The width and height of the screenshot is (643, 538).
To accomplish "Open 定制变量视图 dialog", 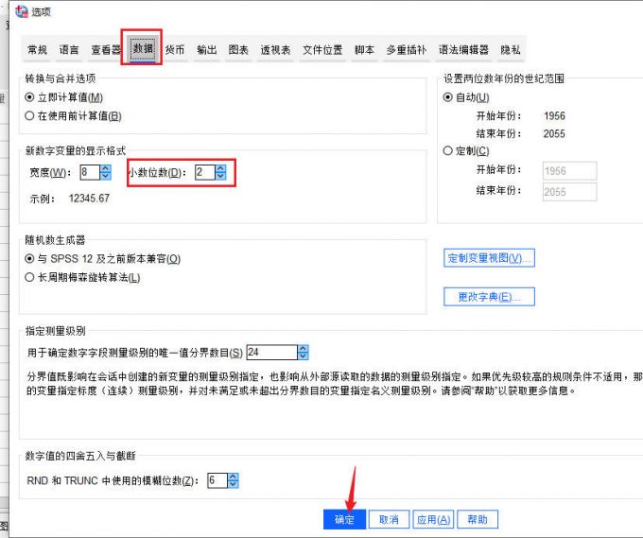I will click(x=489, y=258).
